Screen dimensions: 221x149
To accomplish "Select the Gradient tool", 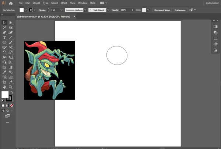I will point(11,67).
